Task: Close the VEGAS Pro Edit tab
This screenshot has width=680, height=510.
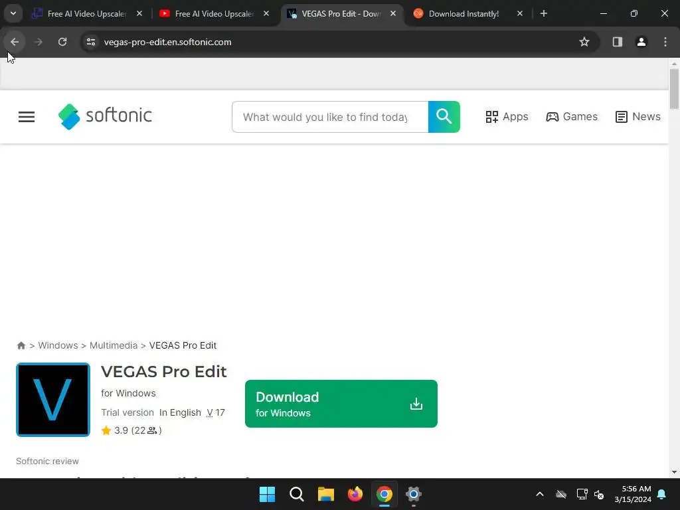Action: click(393, 13)
